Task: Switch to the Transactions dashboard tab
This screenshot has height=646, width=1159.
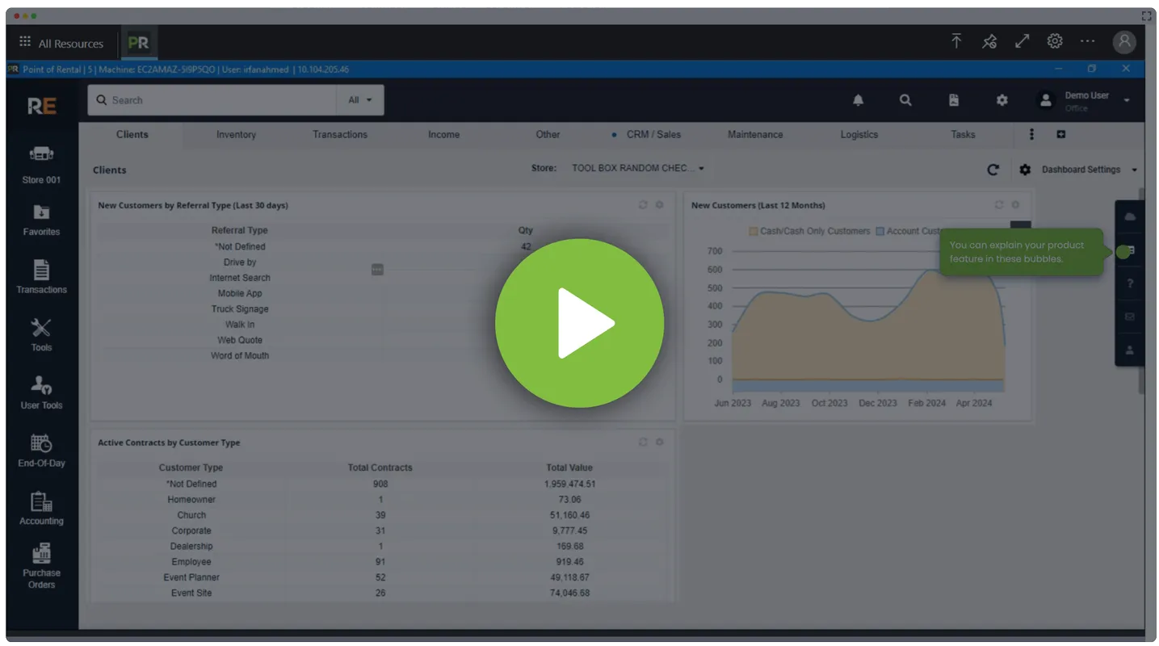Action: [340, 135]
